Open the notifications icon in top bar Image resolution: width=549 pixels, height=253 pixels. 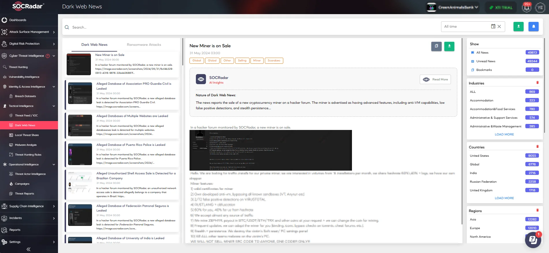point(527,7)
